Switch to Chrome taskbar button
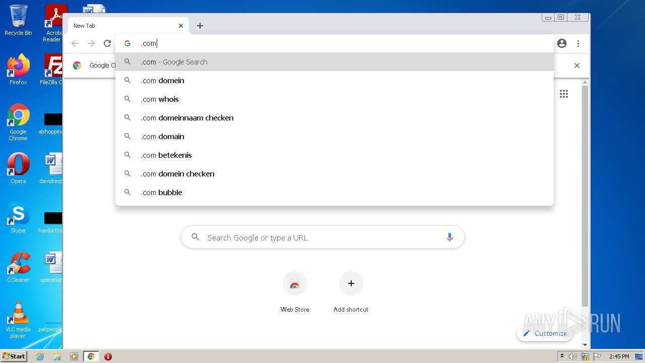This screenshot has width=645, height=363. pos(91,356)
